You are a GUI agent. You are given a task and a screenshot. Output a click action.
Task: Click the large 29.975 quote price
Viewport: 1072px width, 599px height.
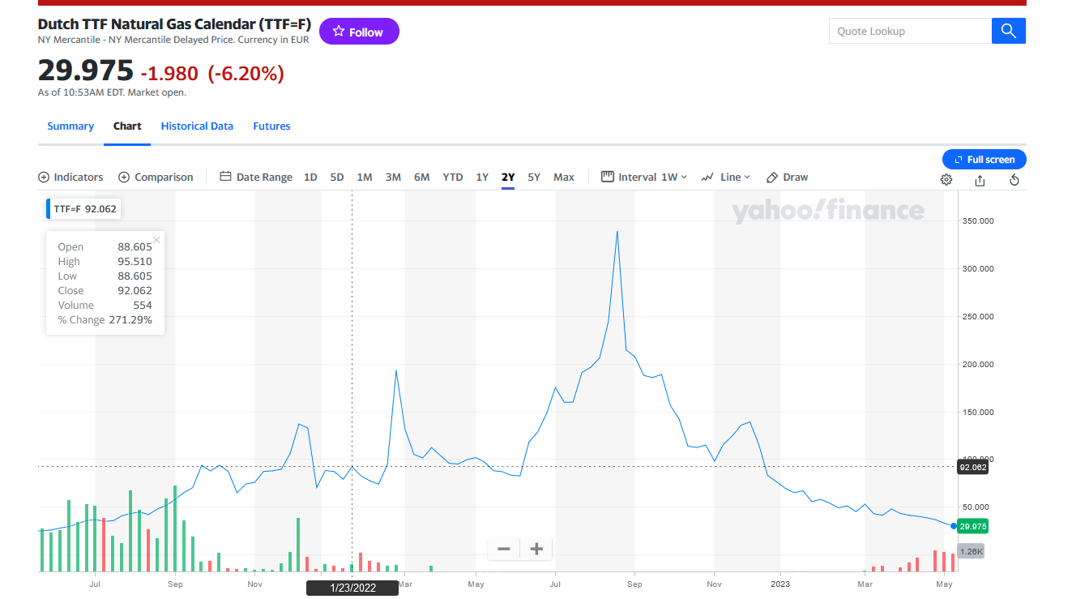pyautogui.click(x=85, y=71)
